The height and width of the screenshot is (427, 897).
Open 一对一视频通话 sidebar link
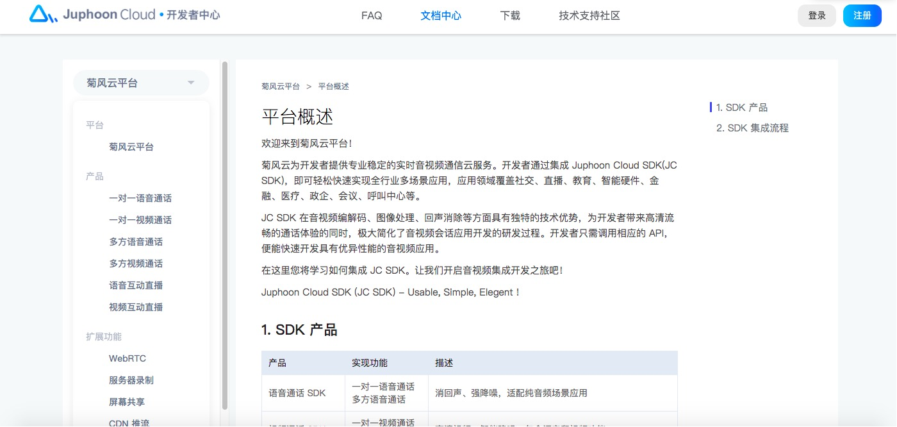140,220
